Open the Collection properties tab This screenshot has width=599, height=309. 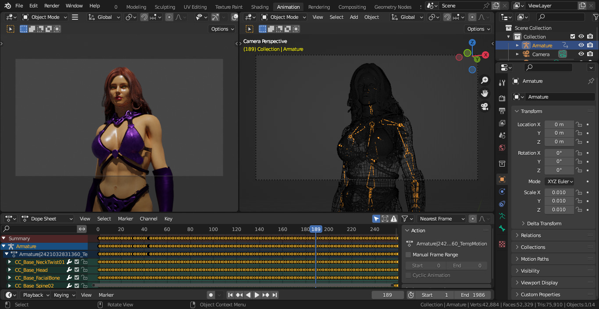(502, 163)
